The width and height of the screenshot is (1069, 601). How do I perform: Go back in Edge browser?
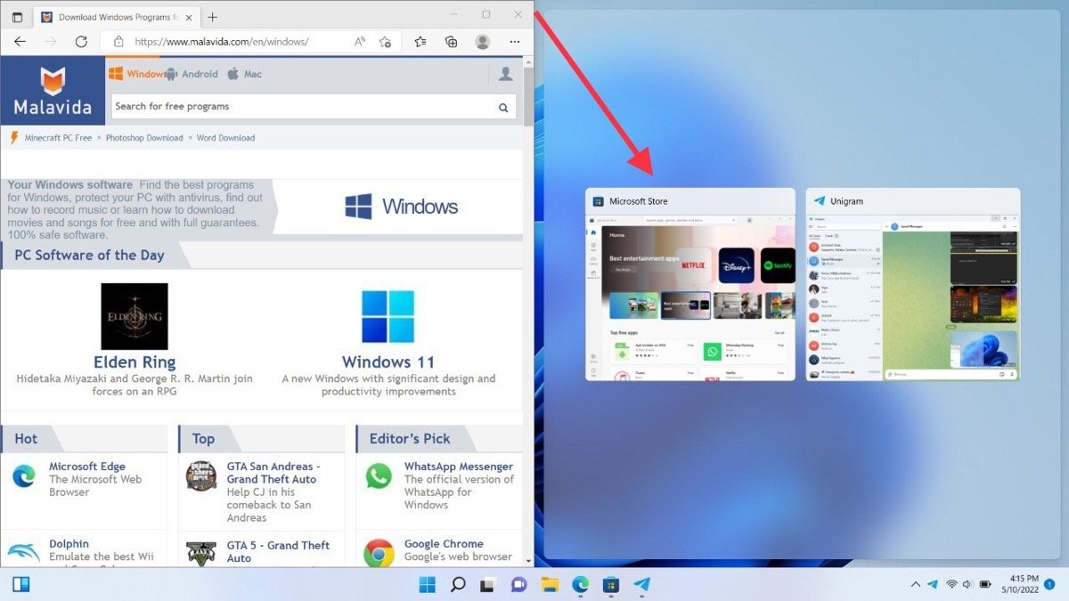pyautogui.click(x=20, y=42)
